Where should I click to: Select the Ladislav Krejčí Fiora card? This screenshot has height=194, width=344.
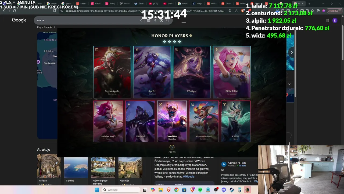pyautogui.click(x=108, y=121)
